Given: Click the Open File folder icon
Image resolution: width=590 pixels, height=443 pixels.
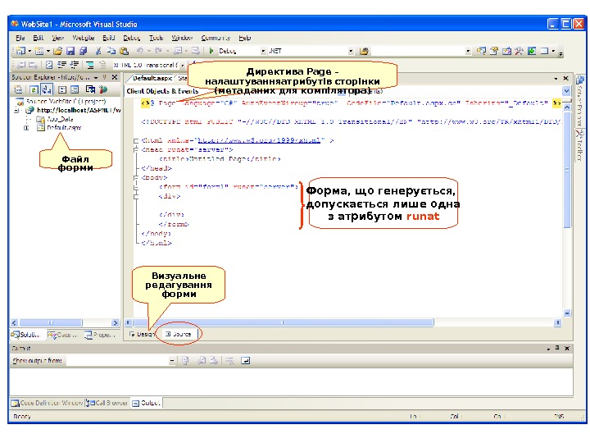Looking at the screenshot, I should point(57,51).
